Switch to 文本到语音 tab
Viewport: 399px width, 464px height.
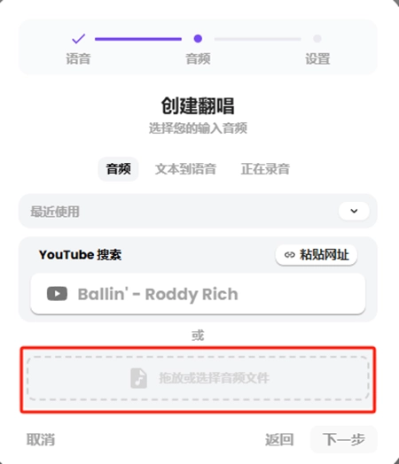pyautogui.click(x=185, y=169)
